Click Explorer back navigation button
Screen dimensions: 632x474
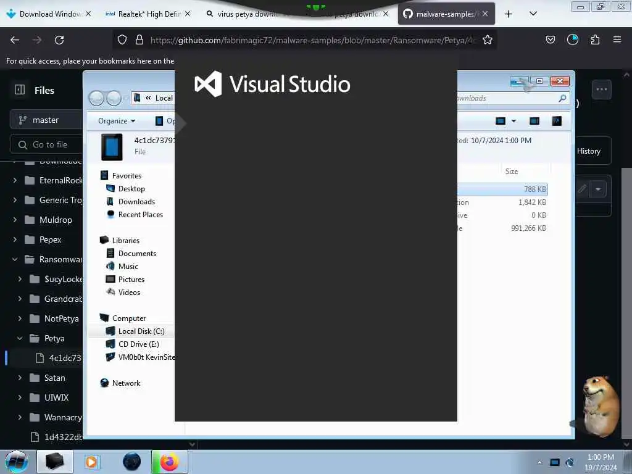(x=96, y=98)
